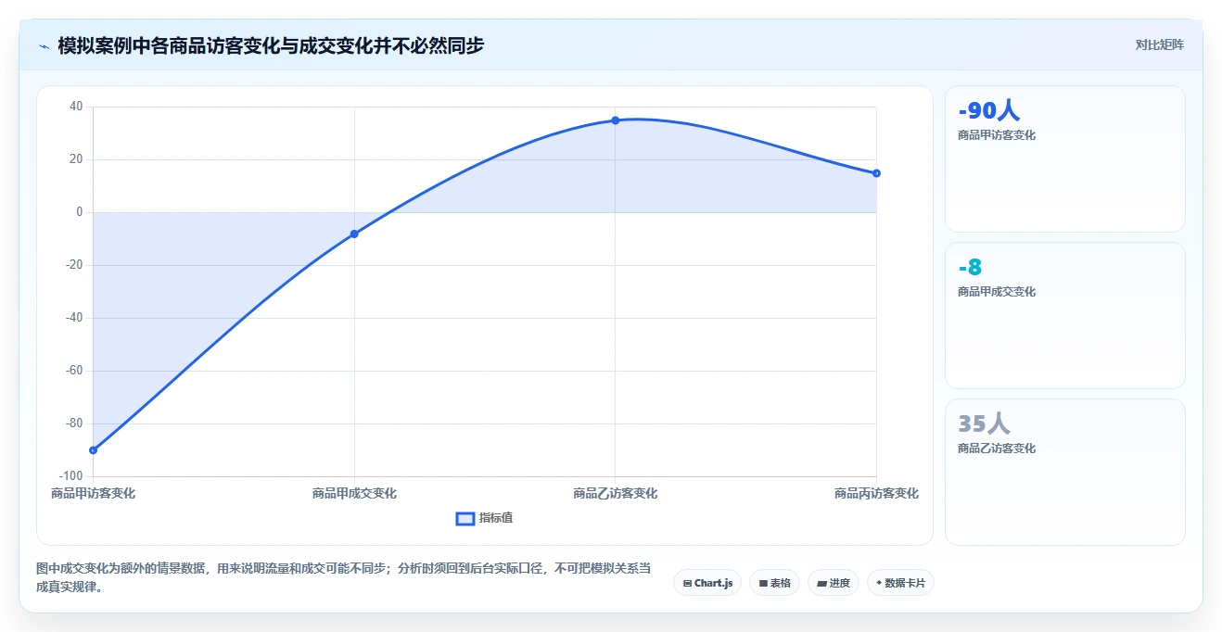
Task: Click the y-axis label -60
Action: point(72,371)
